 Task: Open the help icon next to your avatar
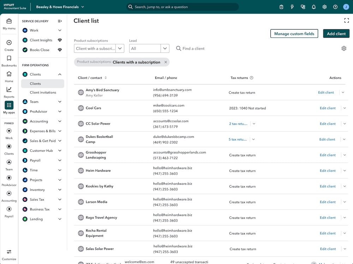tap(335, 7)
